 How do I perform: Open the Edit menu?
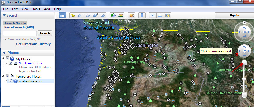pyautogui.click(x=15, y=9)
